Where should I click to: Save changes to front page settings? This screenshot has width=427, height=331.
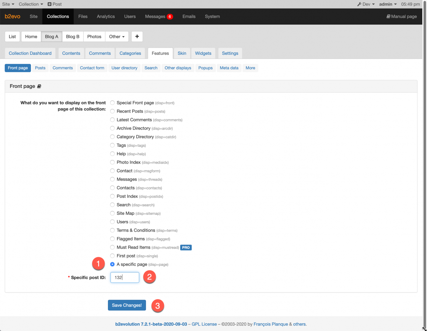pos(127,305)
